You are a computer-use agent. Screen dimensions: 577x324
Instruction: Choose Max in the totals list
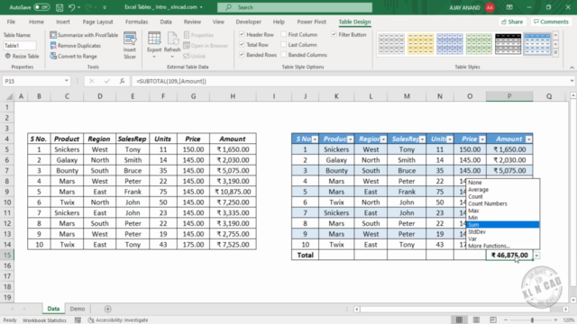(503, 211)
